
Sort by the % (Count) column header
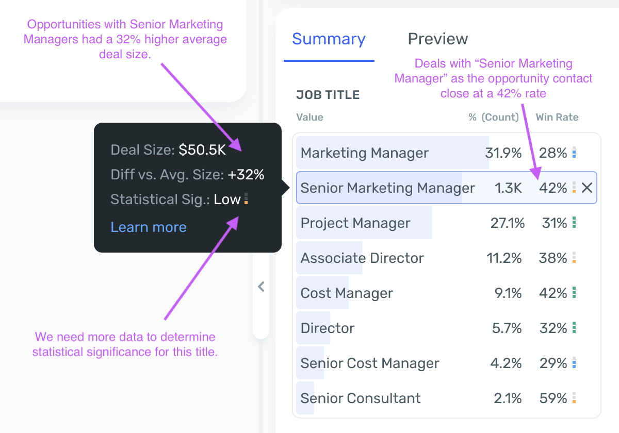pos(493,118)
